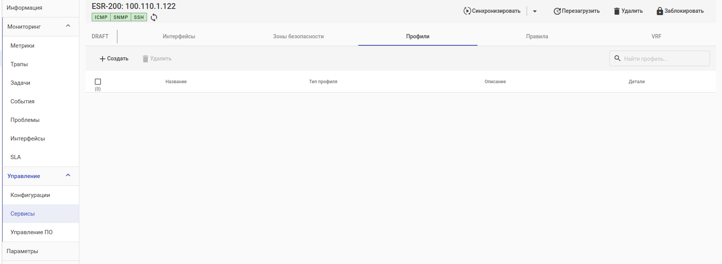This screenshot has width=722, height=264.
Task: Switch to the DRAFT tab
Action: [x=100, y=36]
